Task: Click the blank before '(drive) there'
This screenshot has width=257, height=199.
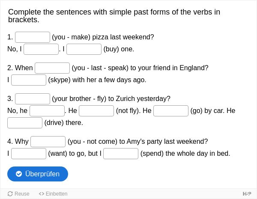Action: coord(25,123)
